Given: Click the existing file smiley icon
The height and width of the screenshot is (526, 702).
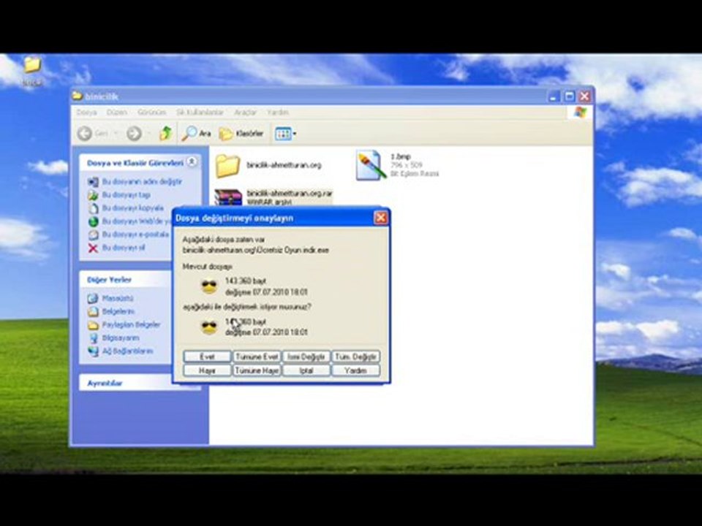Looking at the screenshot, I should click(x=209, y=286).
